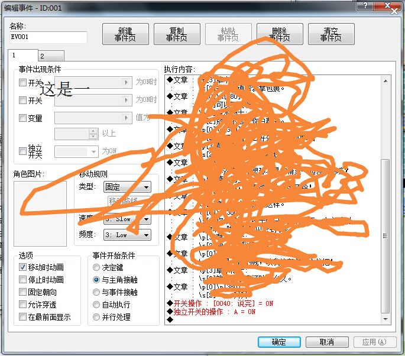Select the 决定键 trigger radio button
405x356 pixels.
(x=96, y=267)
